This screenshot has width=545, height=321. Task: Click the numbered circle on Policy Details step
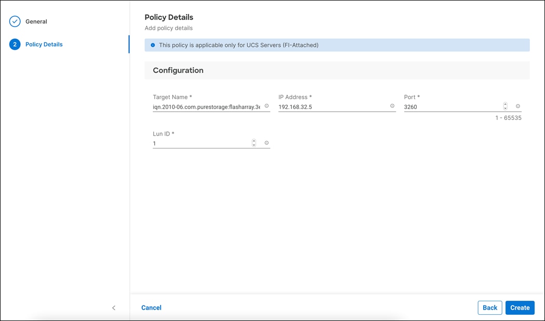pyautogui.click(x=14, y=44)
